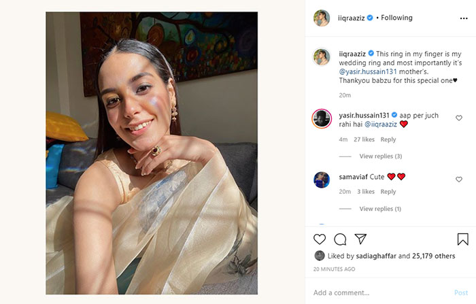Open sadiaghaffar's small avatar near likes
This screenshot has width=476, height=304.
coord(320,256)
